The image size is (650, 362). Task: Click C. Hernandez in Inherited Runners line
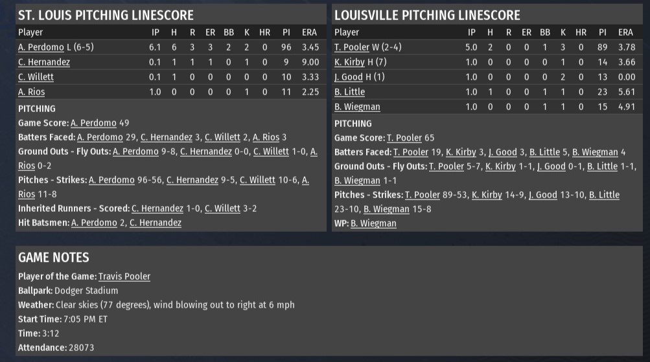coord(157,209)
